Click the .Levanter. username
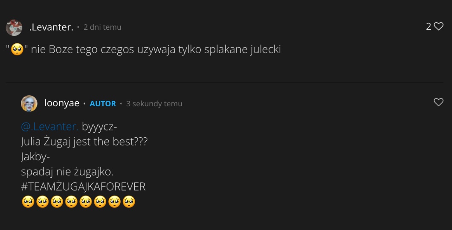The height and width of the screenshot is (230, 452). (x=51, y=27)
